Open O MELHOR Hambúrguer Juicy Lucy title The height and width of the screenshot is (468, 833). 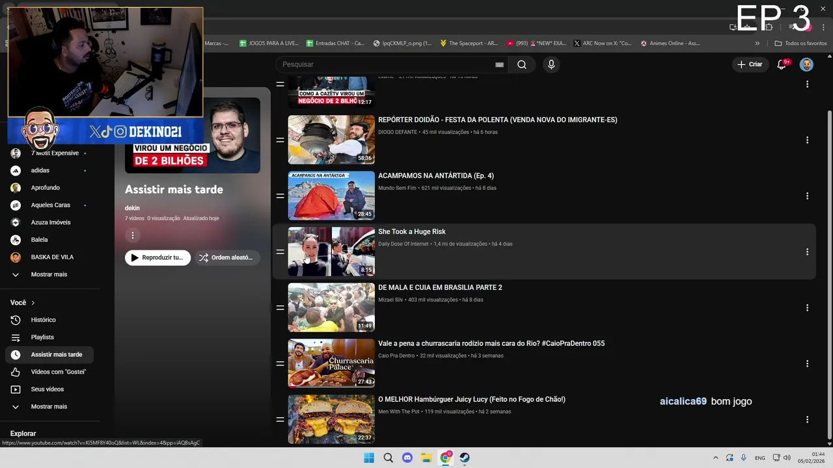click(x=472, y=399)
